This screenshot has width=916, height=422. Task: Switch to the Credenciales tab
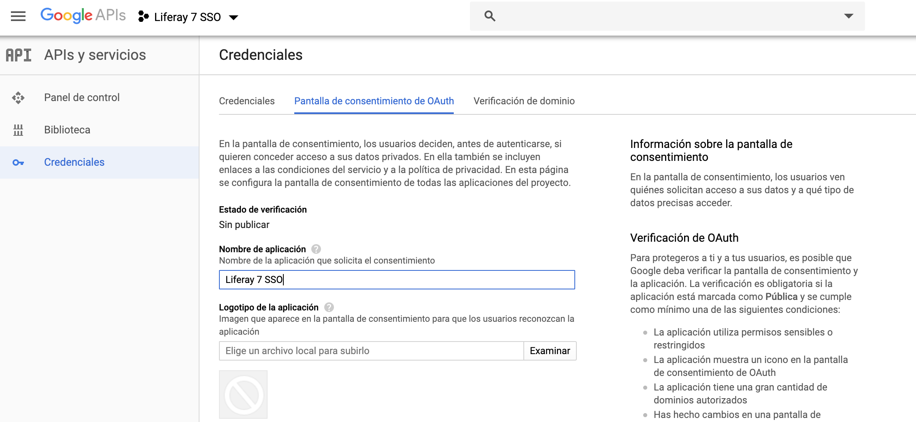pyautogui.click(x=247, y=101)
